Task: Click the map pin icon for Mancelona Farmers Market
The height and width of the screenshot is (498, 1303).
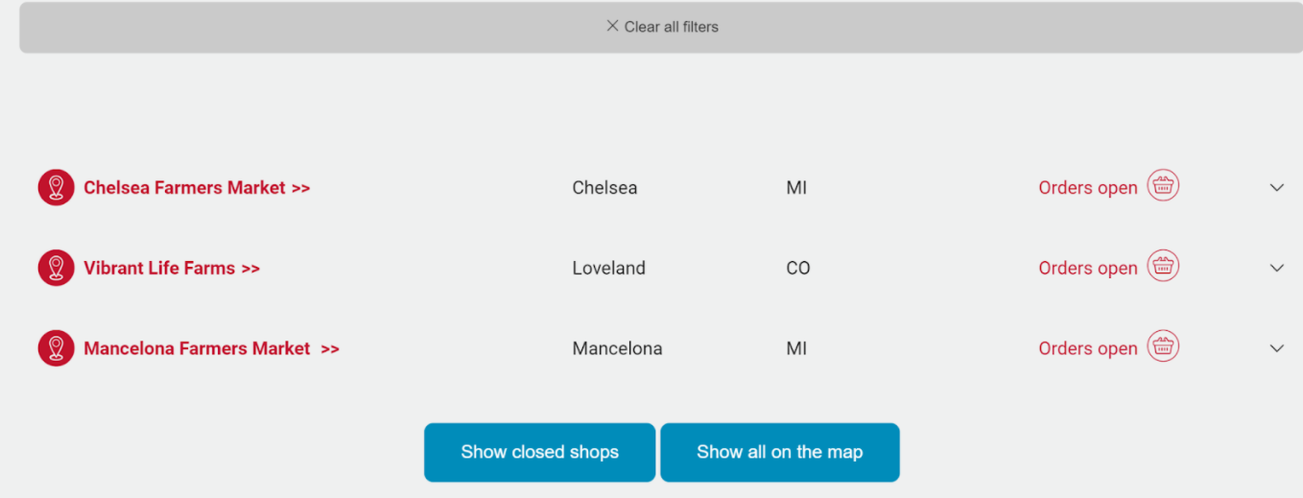Action: point(56,348)
